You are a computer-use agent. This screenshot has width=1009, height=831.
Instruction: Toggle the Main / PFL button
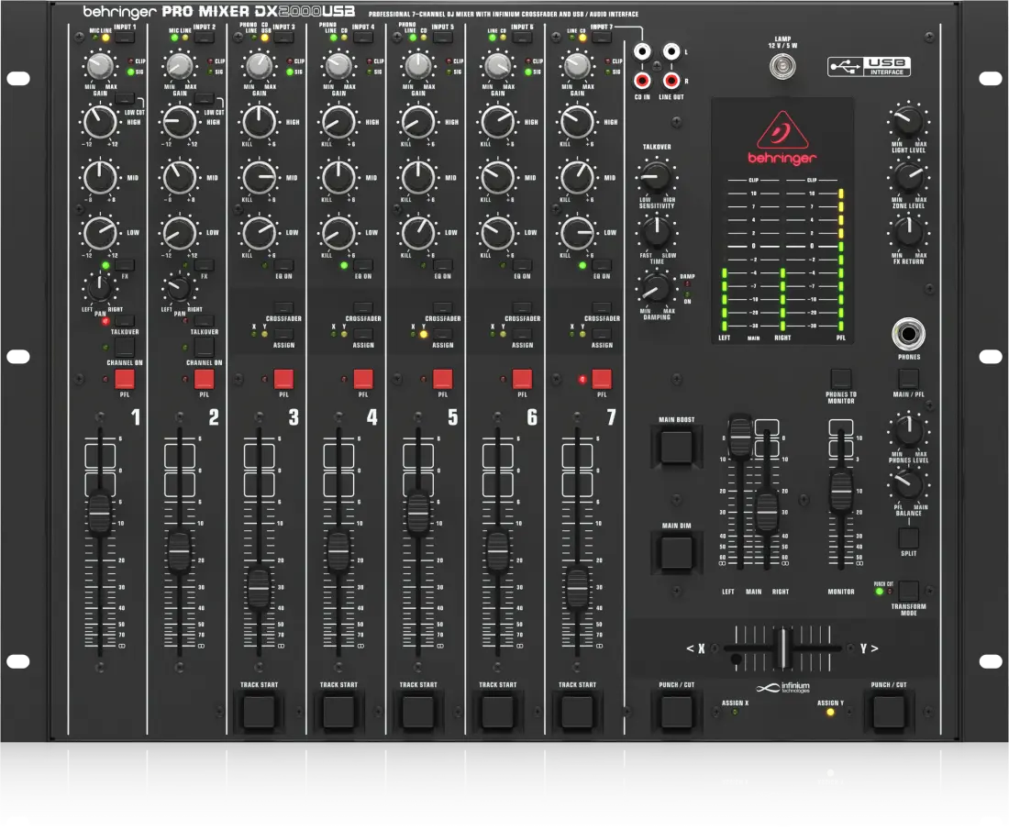tap(908, 379)
